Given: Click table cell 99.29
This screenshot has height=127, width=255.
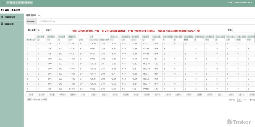Looking at the screenshot, I should click(x=94, y=89).
